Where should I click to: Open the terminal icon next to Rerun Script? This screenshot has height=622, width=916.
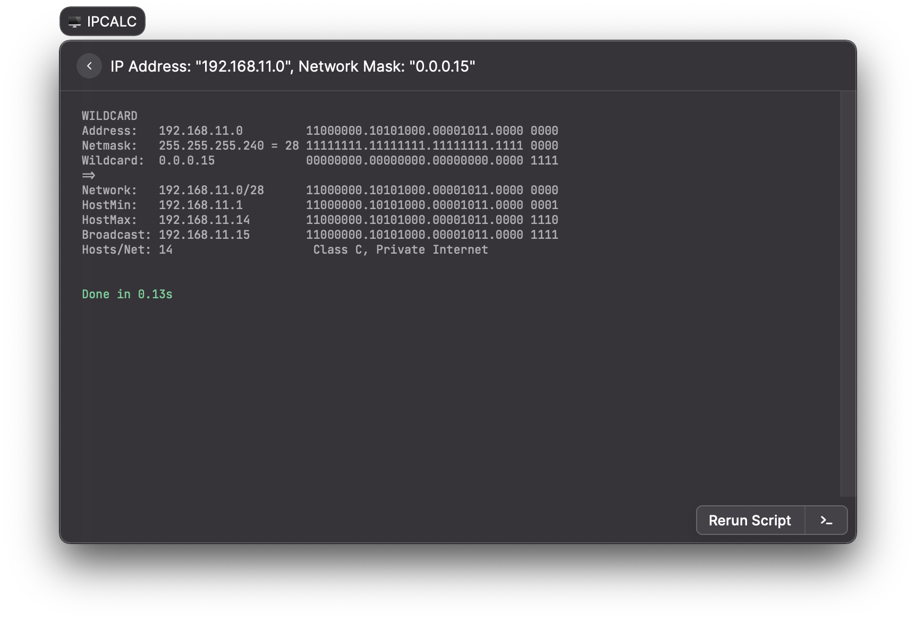pos(826,521)
